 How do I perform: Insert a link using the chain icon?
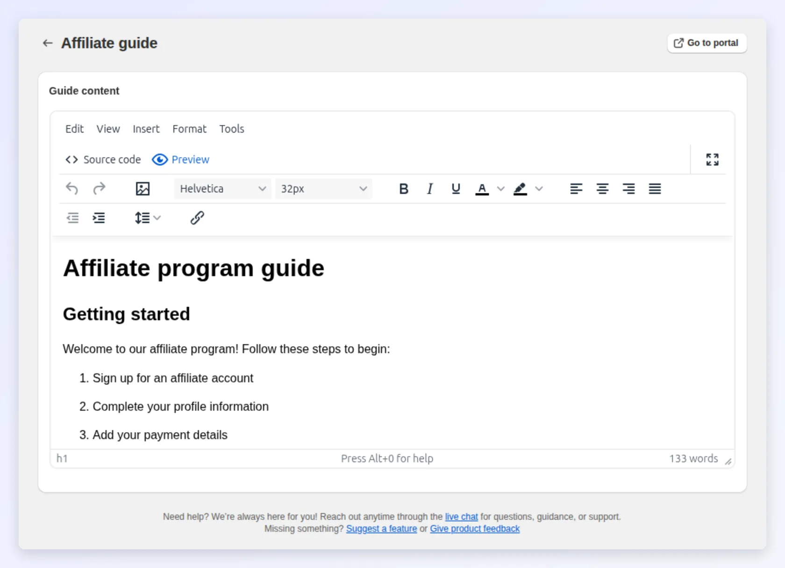click(197, 218)
